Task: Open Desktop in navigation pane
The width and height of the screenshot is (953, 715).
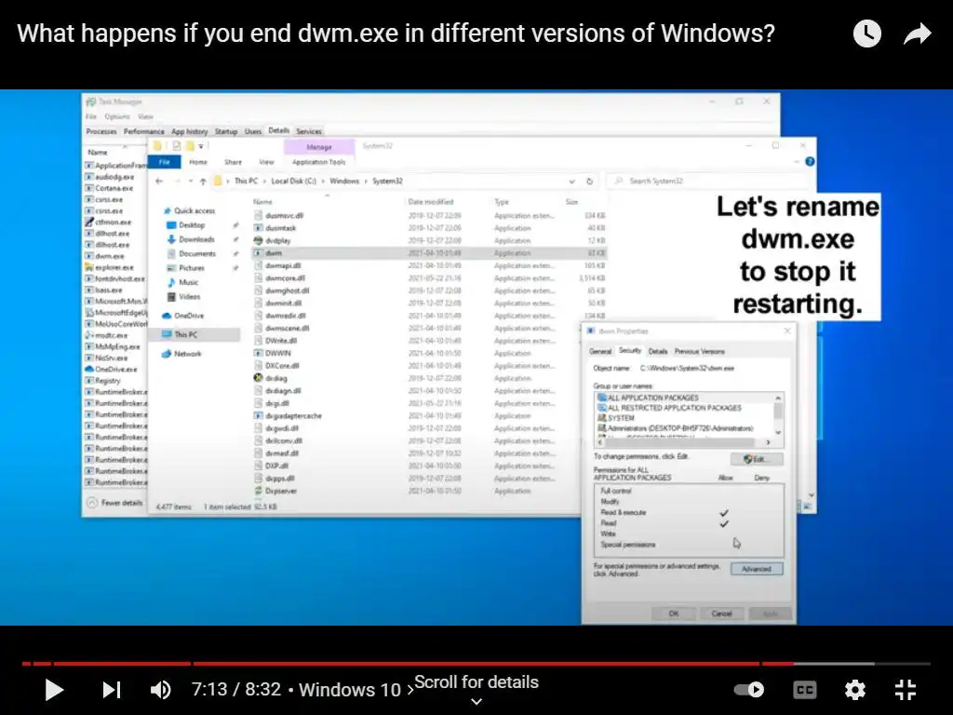Action: [x=191, y=225]
